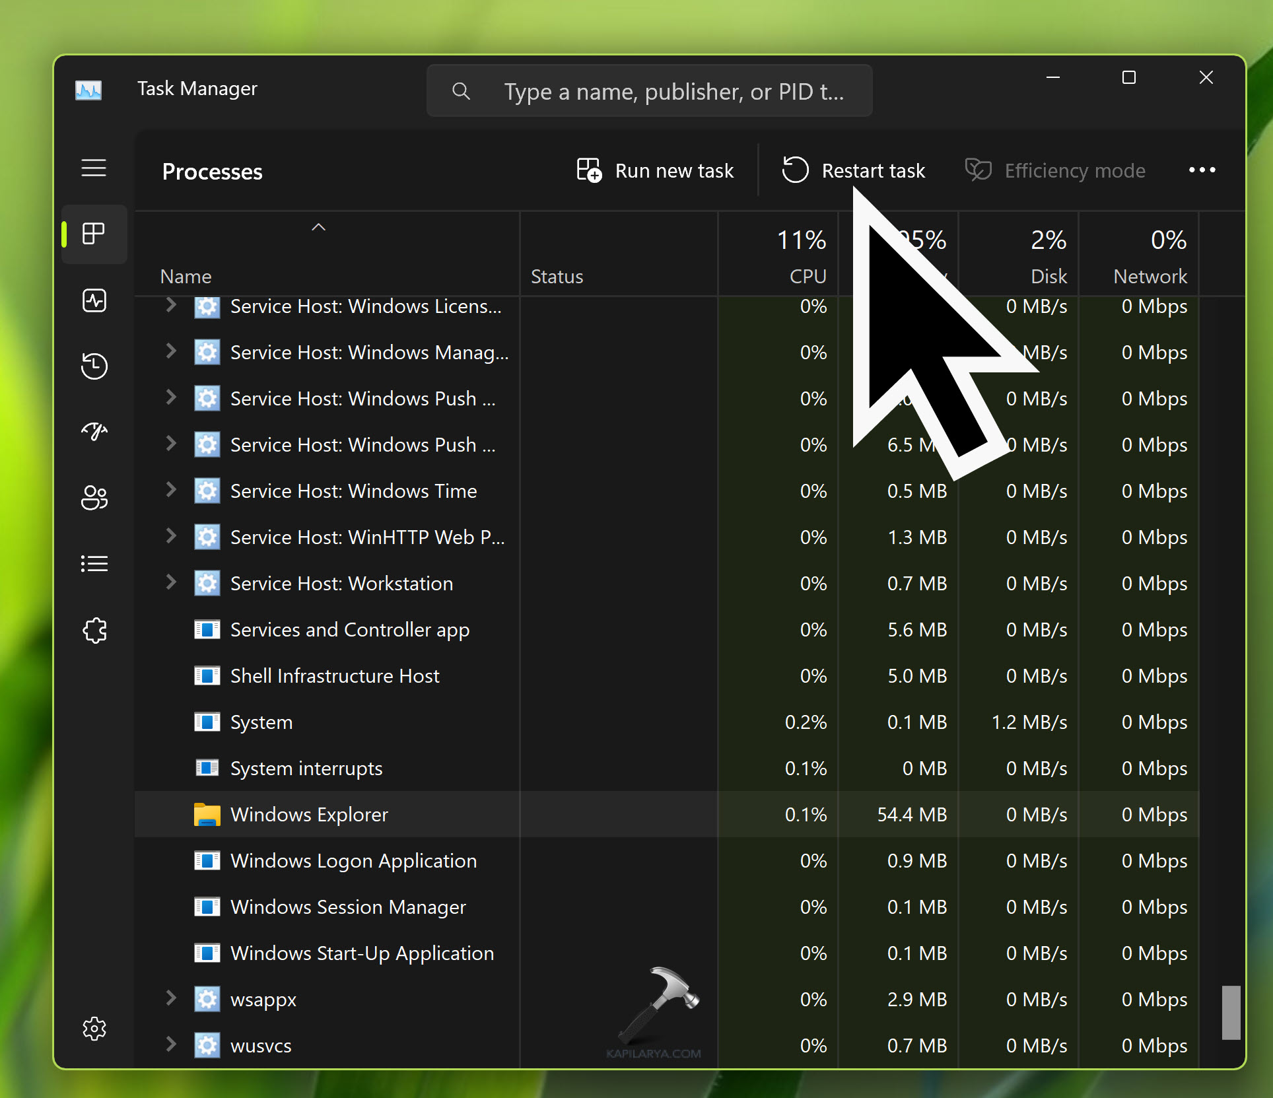The image size is (1273, 1098).
Task: Open the Startup apps page icon
Action: 94,431
